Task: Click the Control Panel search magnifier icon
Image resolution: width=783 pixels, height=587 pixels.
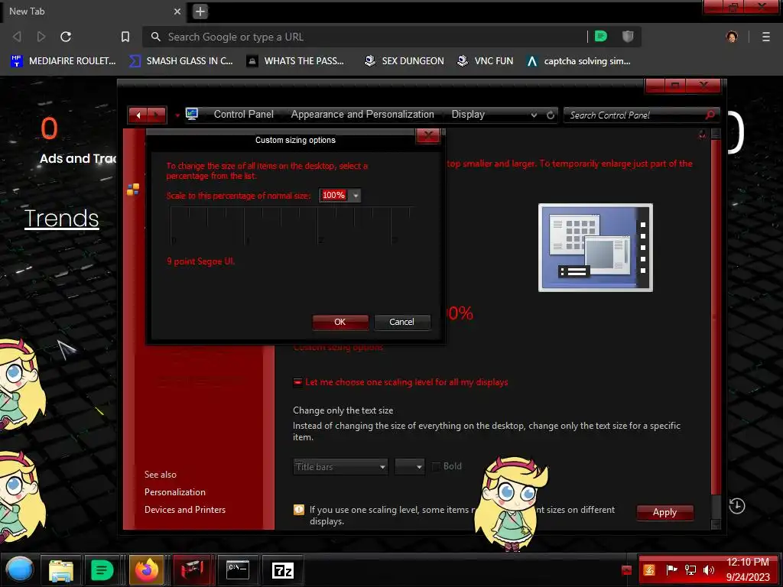Action: (710, 115)
